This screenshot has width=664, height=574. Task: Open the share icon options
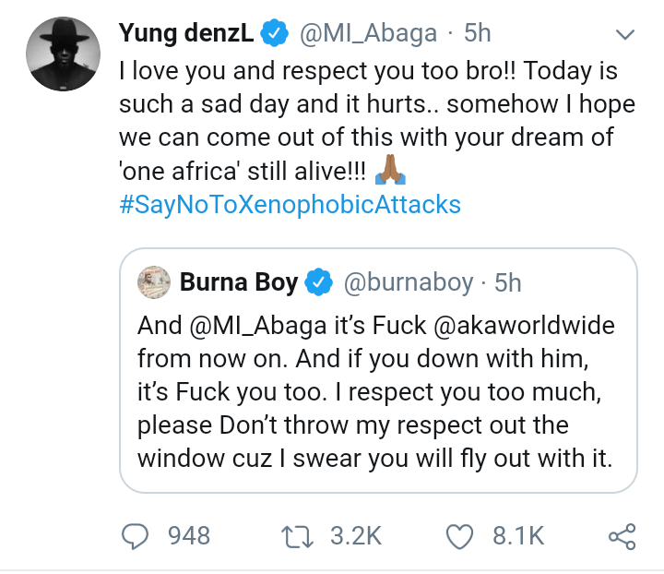click(622, 535)
